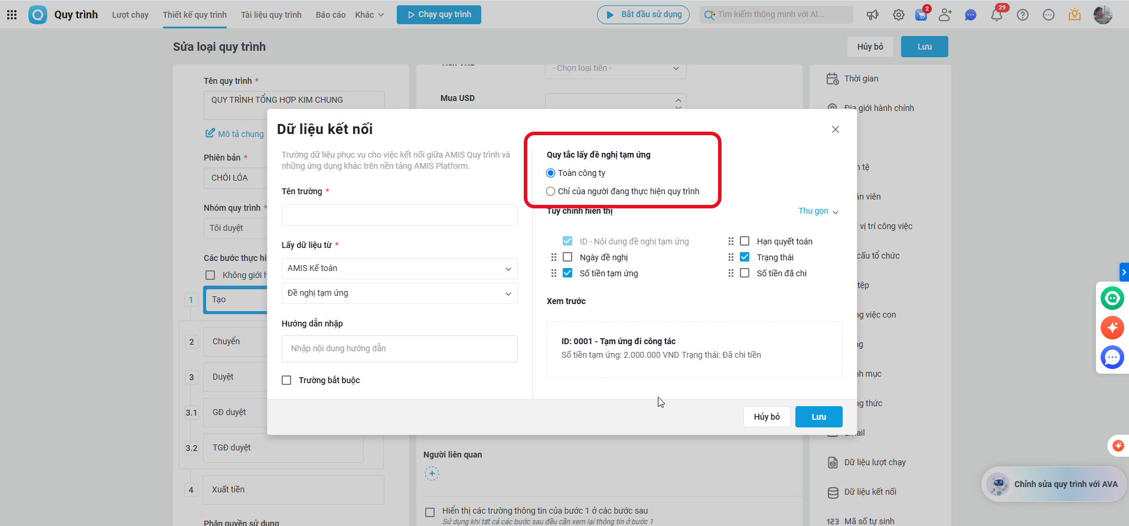Click drag handle beside Ngày đề nghị

click(x=554, y=257)
